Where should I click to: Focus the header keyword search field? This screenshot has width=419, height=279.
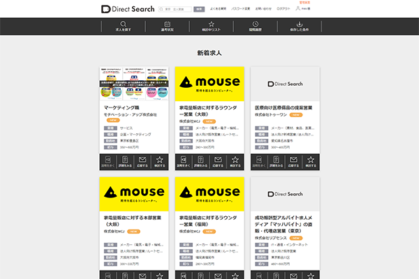point(175,9)
